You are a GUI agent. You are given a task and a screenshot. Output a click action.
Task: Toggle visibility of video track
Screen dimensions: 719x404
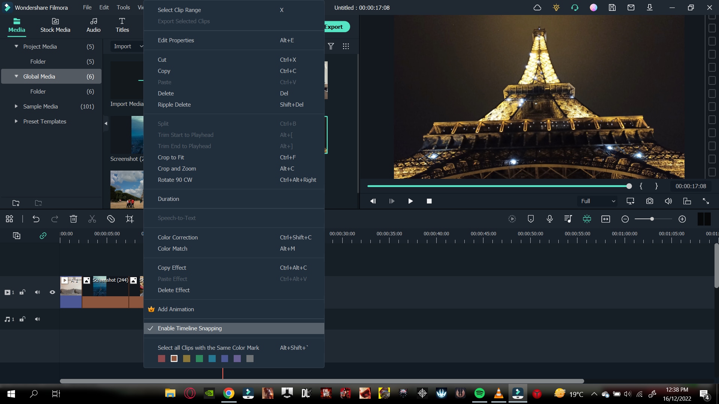(52, 291)
